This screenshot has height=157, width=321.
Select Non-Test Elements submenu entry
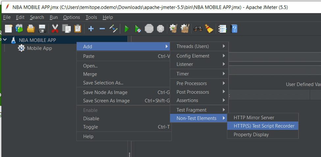[199, 118]
